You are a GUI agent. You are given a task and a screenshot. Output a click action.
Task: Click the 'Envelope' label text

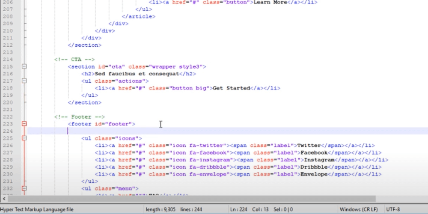tap(314, 174)
